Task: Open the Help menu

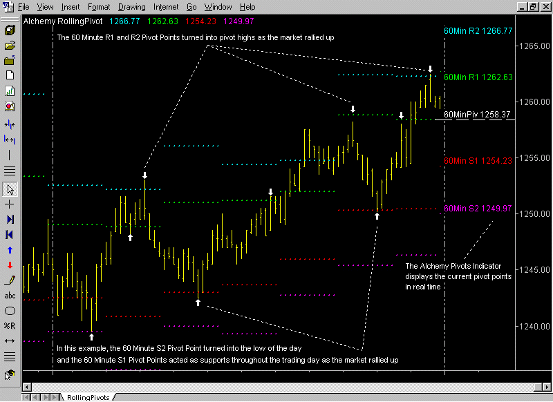Action: click(247, 7)
